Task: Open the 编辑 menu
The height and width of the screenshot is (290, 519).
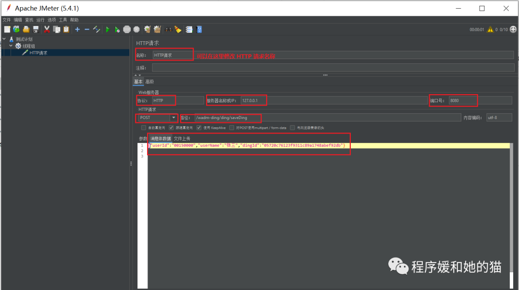Action: (x=18, y=20)
